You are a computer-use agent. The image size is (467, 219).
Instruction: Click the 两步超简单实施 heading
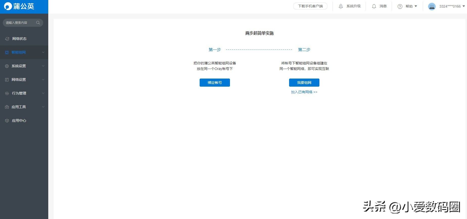coord(260,33)
